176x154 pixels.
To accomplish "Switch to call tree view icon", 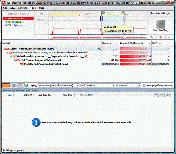I will coord(6,85).
